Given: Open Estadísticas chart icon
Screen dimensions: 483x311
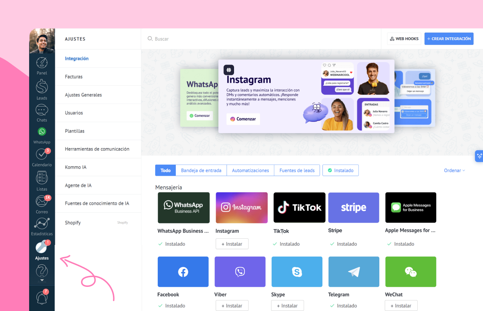Looking at the screenshot, I should pos(42,224).
